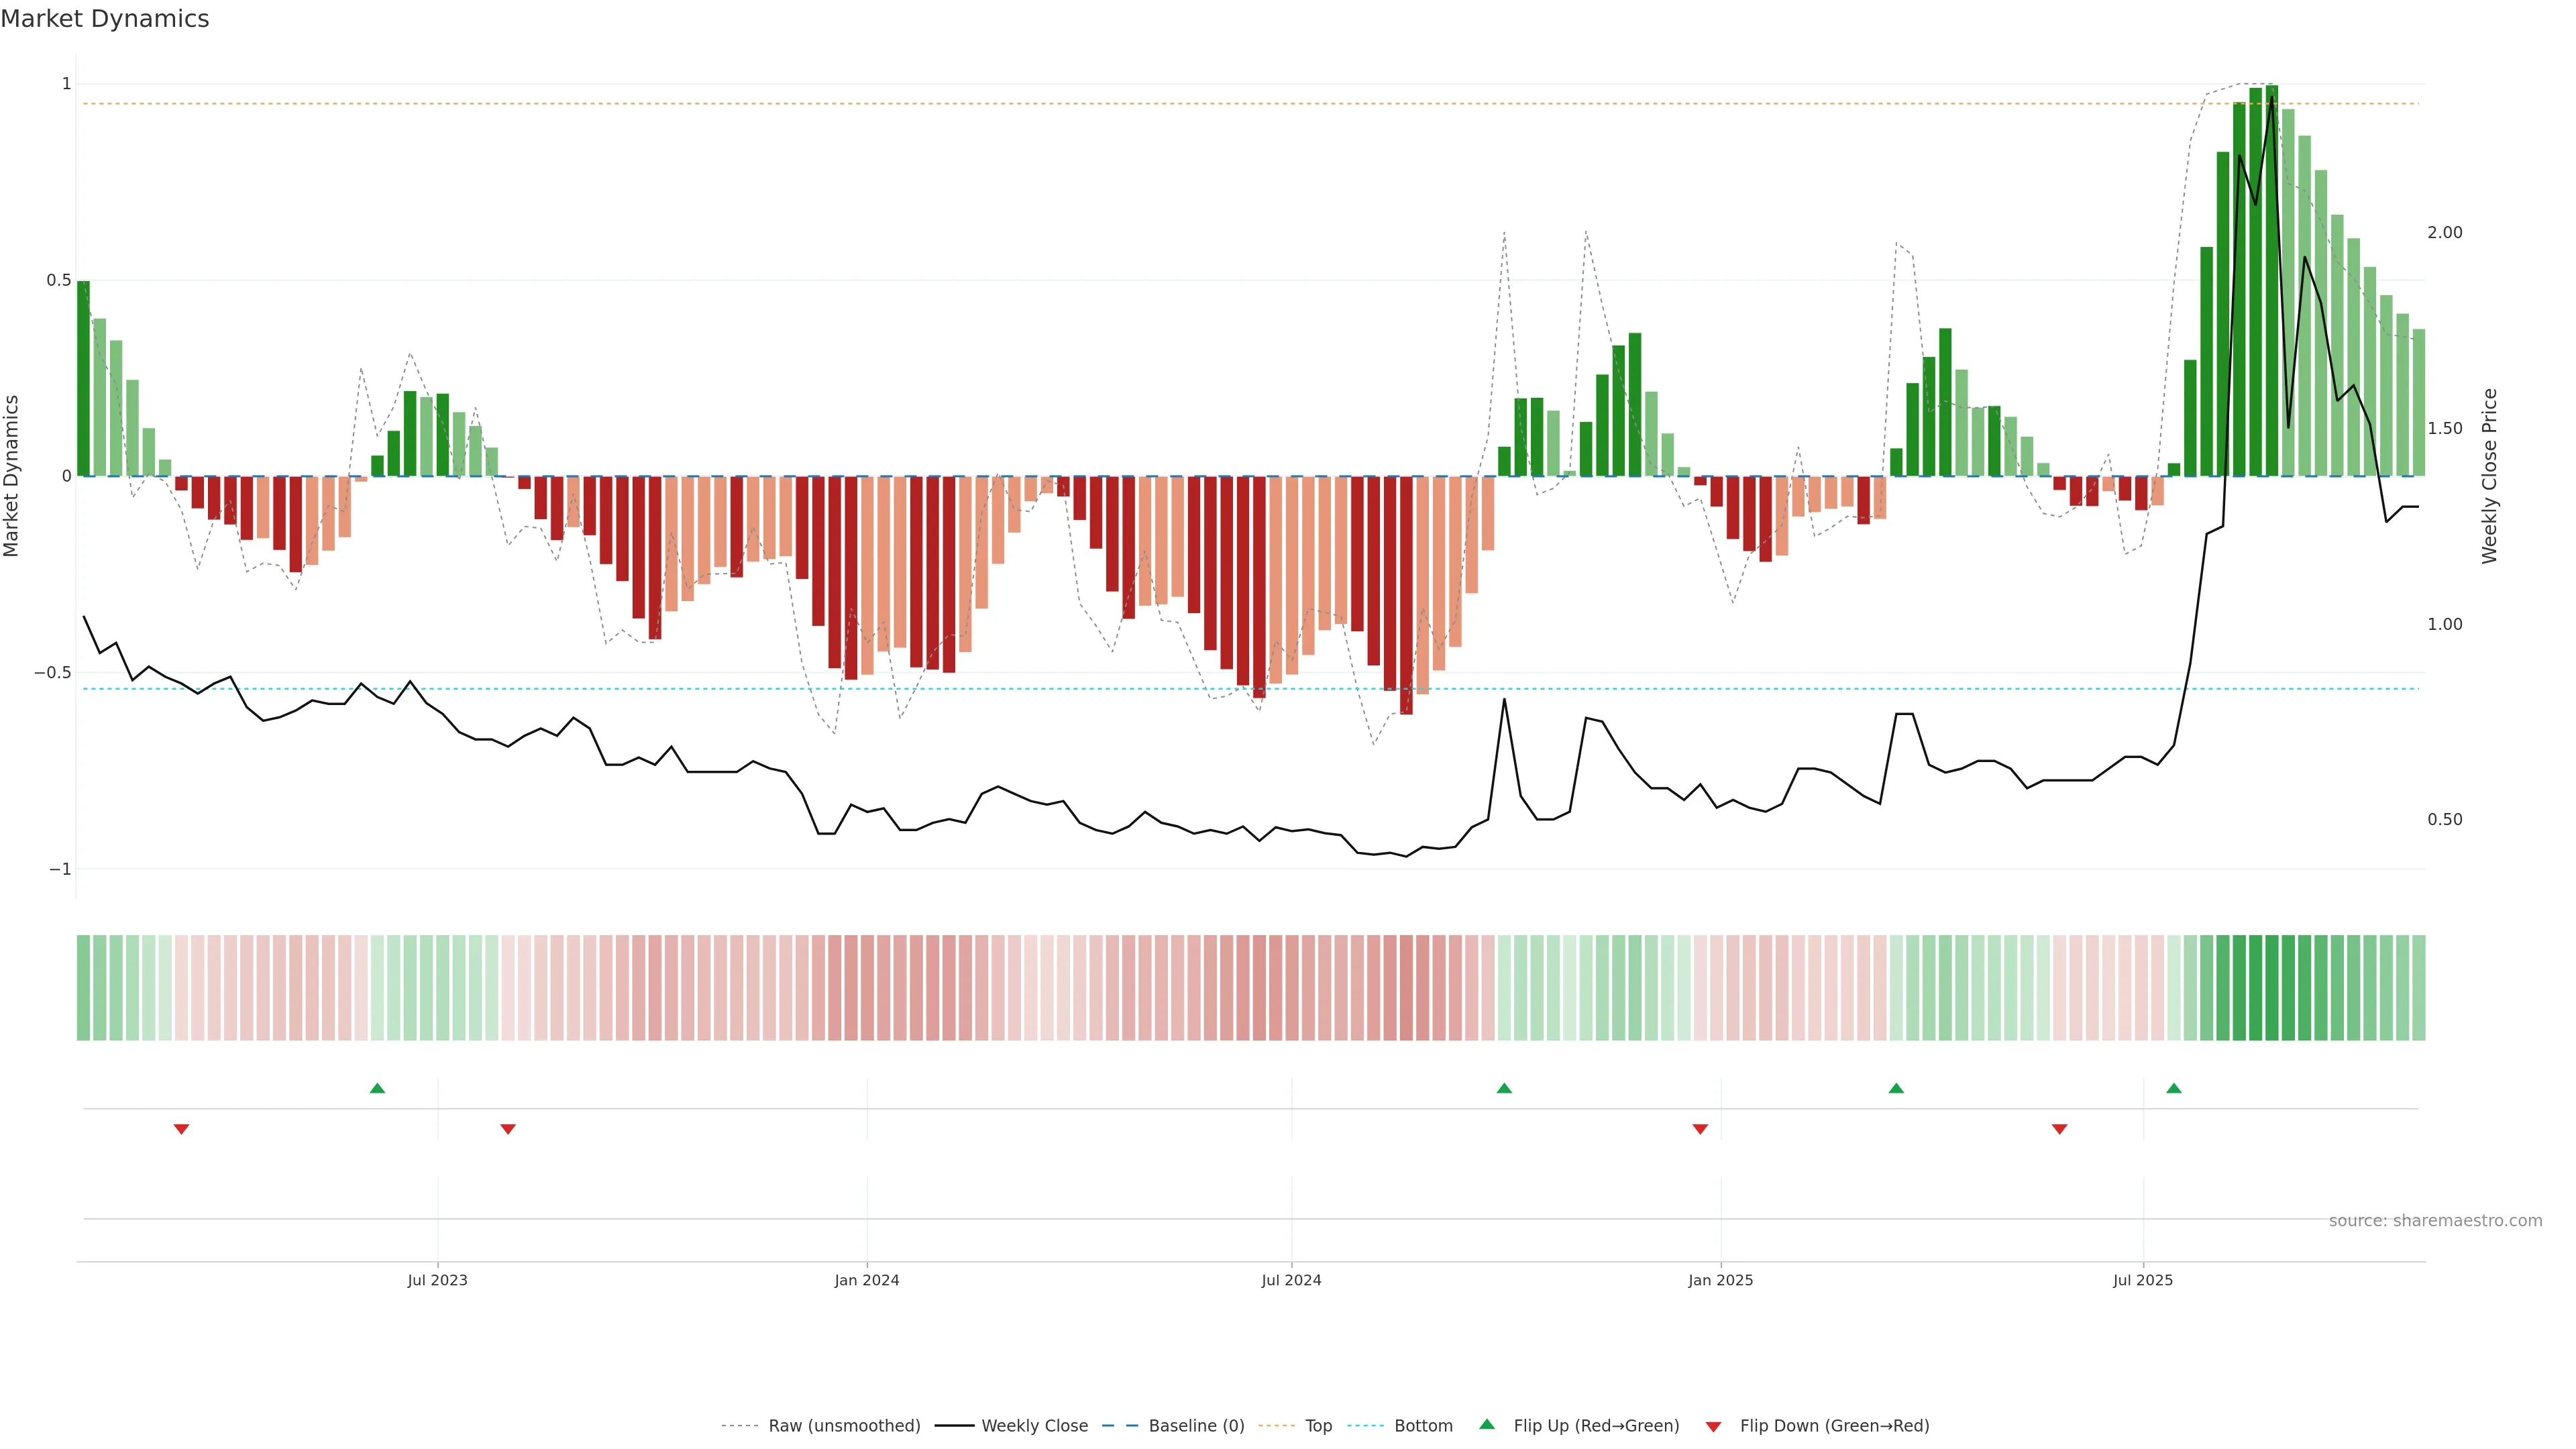Image resolution: width=2576 pixels, height=1449 pixels.
Task: Click the source: sharemaestro.com text
Action: (x=2435, y=1221)
